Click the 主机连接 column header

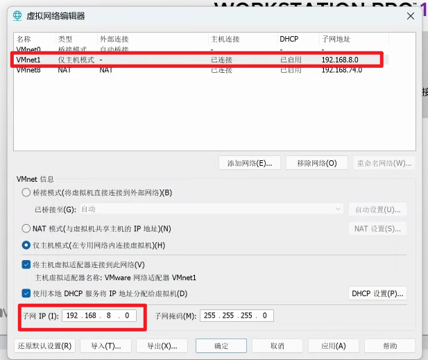click(243, 39)
